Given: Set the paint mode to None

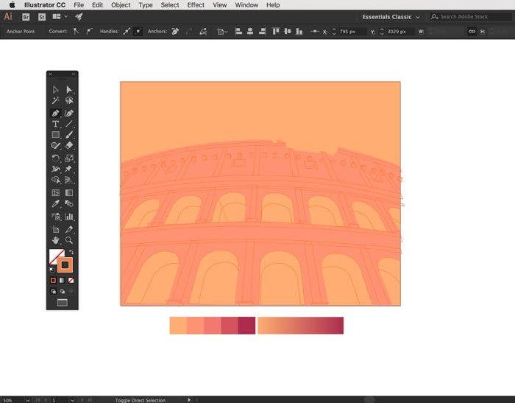Looking at the screenshot, I should click(71, 280).
